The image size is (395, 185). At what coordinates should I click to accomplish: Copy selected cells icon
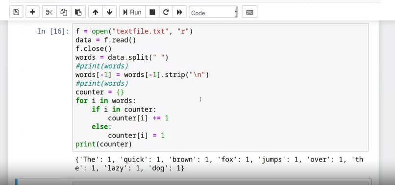coord(64,12)
